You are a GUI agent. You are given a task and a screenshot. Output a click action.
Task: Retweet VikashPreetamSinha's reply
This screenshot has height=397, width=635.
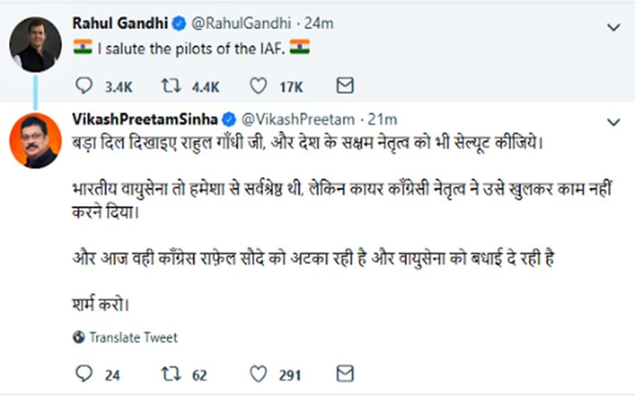tap(174, 374)
